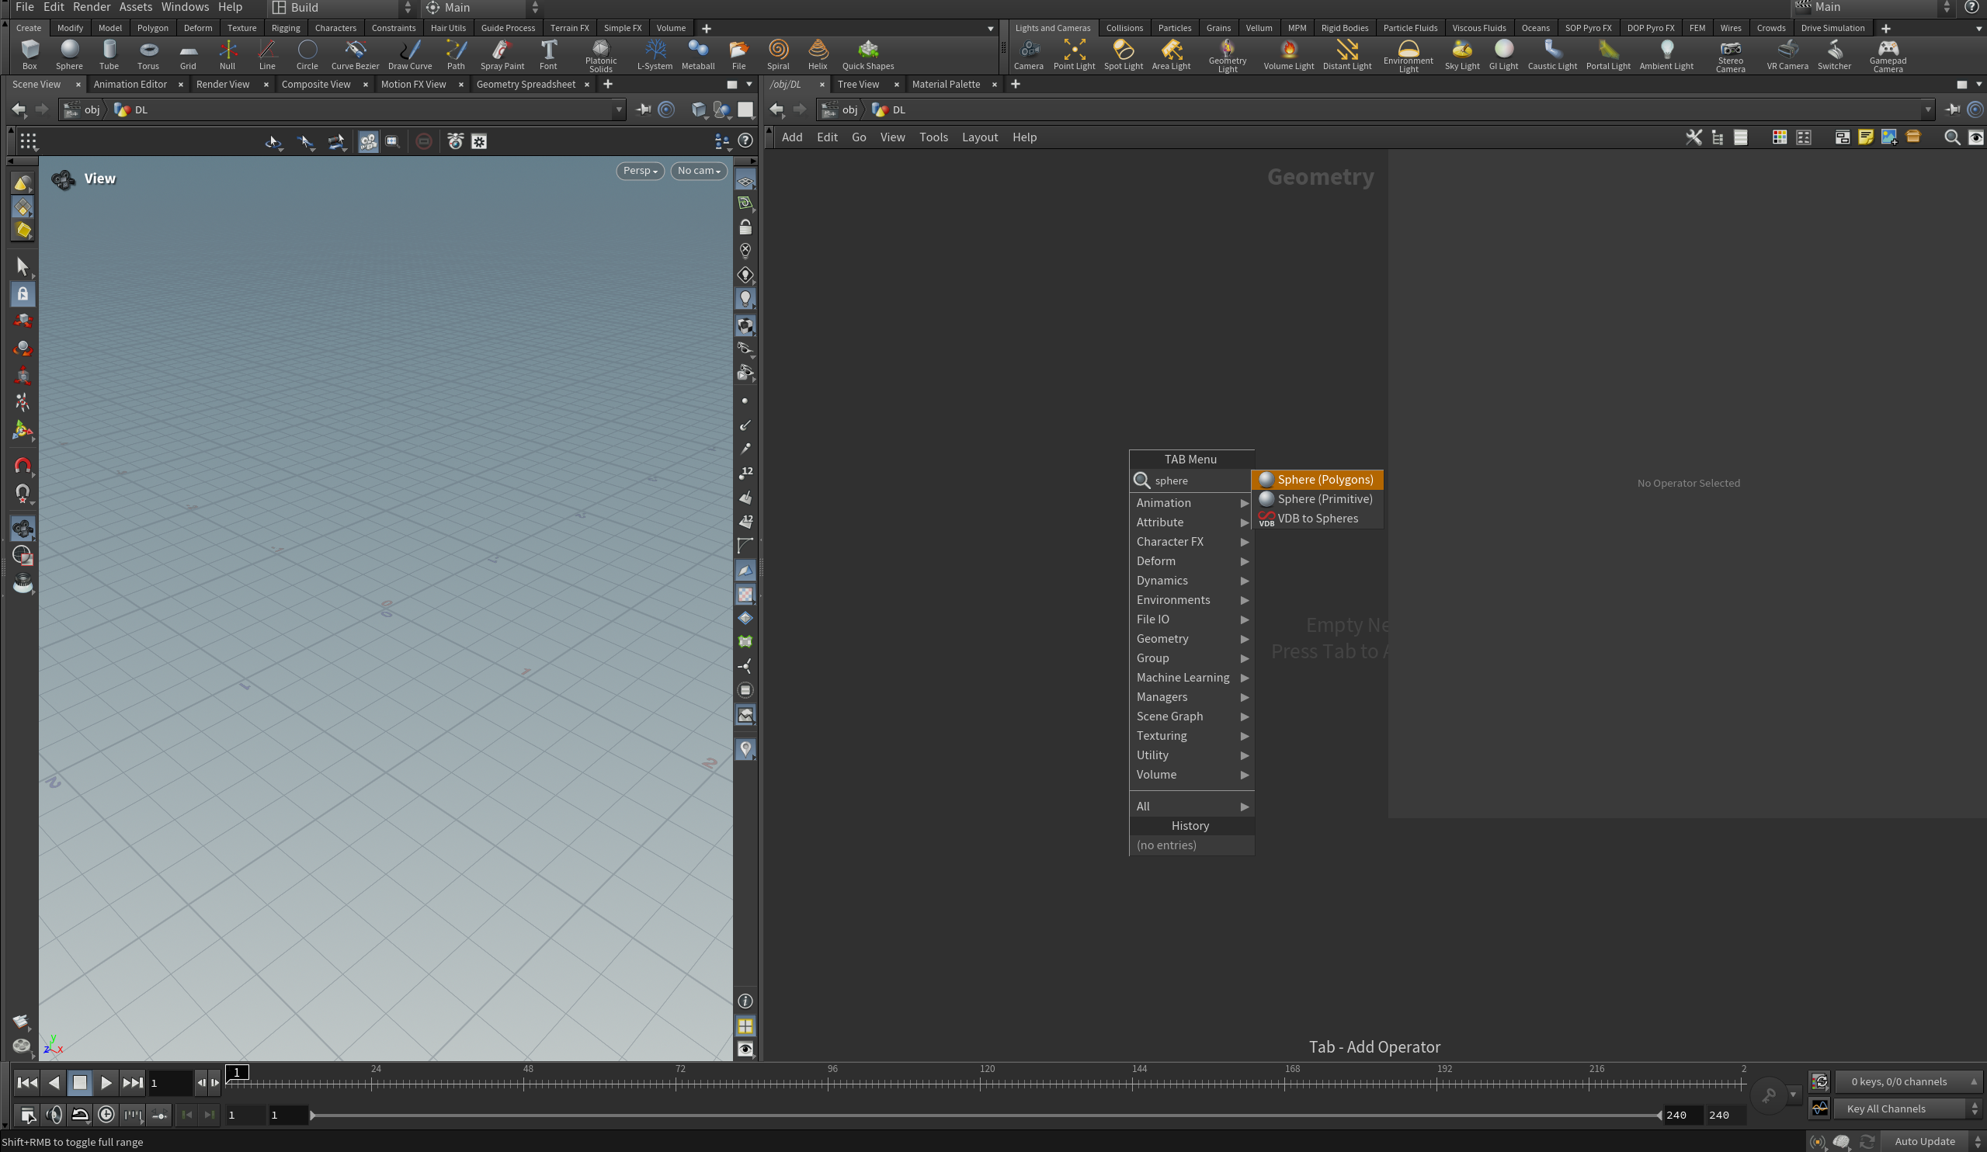Click the L-System shelf tool
Screen dimensions: 1987x1152
(655, 54)
